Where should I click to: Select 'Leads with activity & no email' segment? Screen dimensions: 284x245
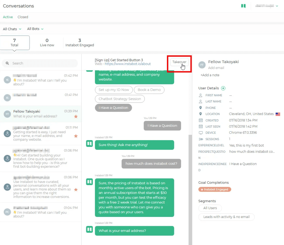point(226,217)
